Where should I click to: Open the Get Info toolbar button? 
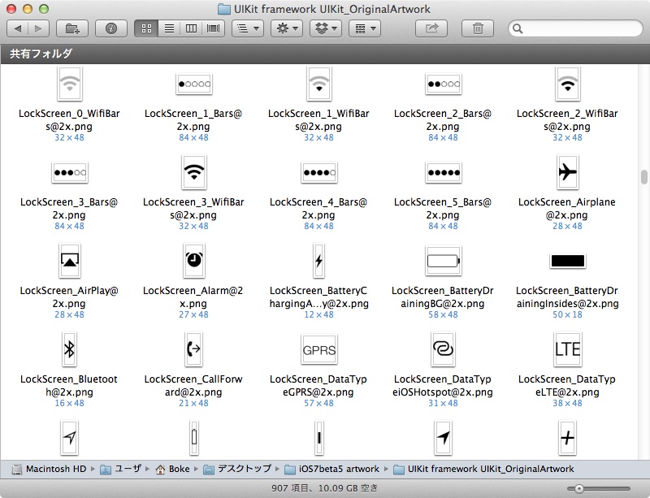[x=111, y=28]
